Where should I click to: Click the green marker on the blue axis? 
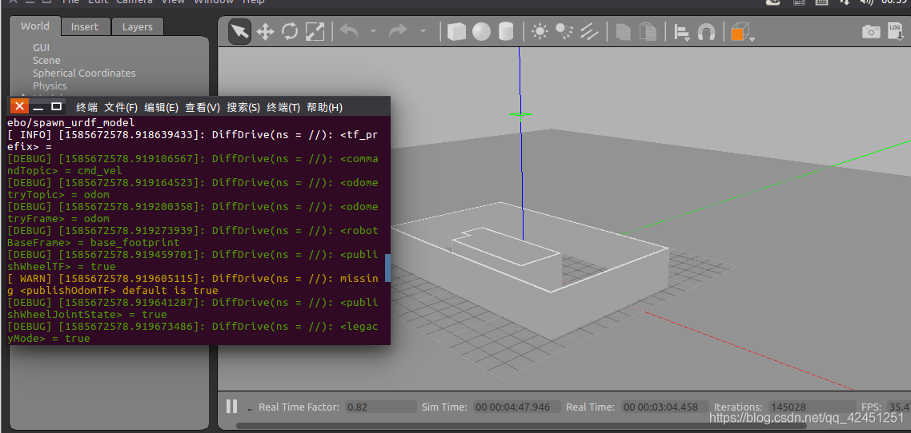tap(520, 114)
